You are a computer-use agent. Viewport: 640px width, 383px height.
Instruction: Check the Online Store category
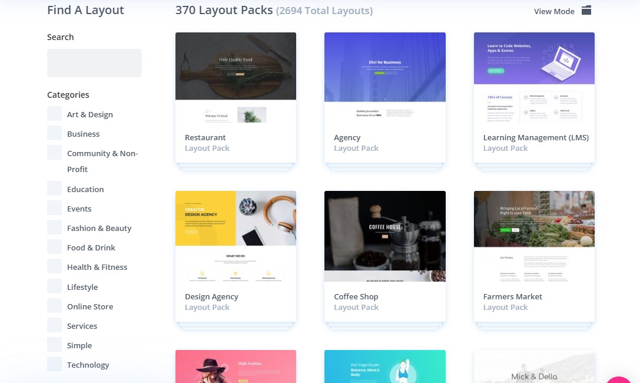pos(54,306)
